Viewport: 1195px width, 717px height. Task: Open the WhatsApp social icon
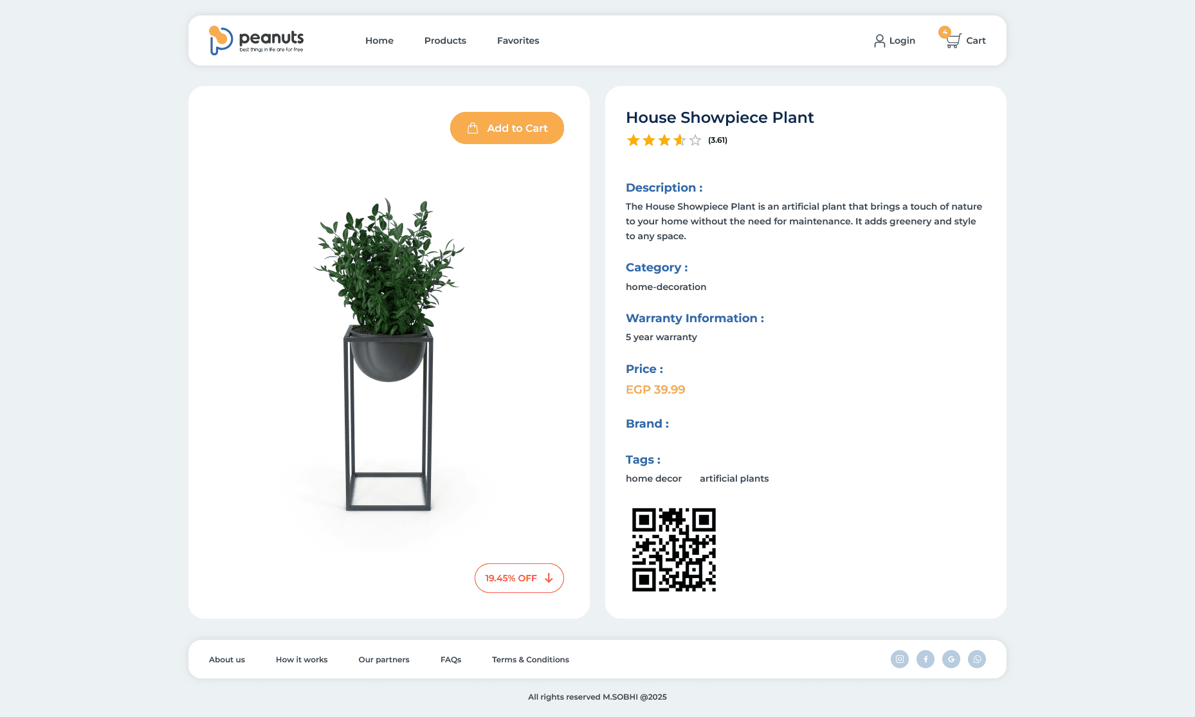pos(977,659)
